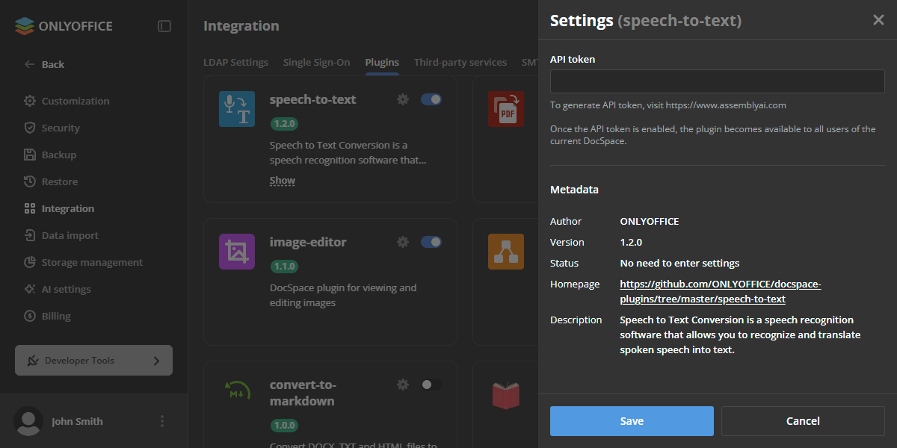Click the speech-to-text plugin icon
The image size is (897, 448).
pyautogui.click(x=237, y=109)
